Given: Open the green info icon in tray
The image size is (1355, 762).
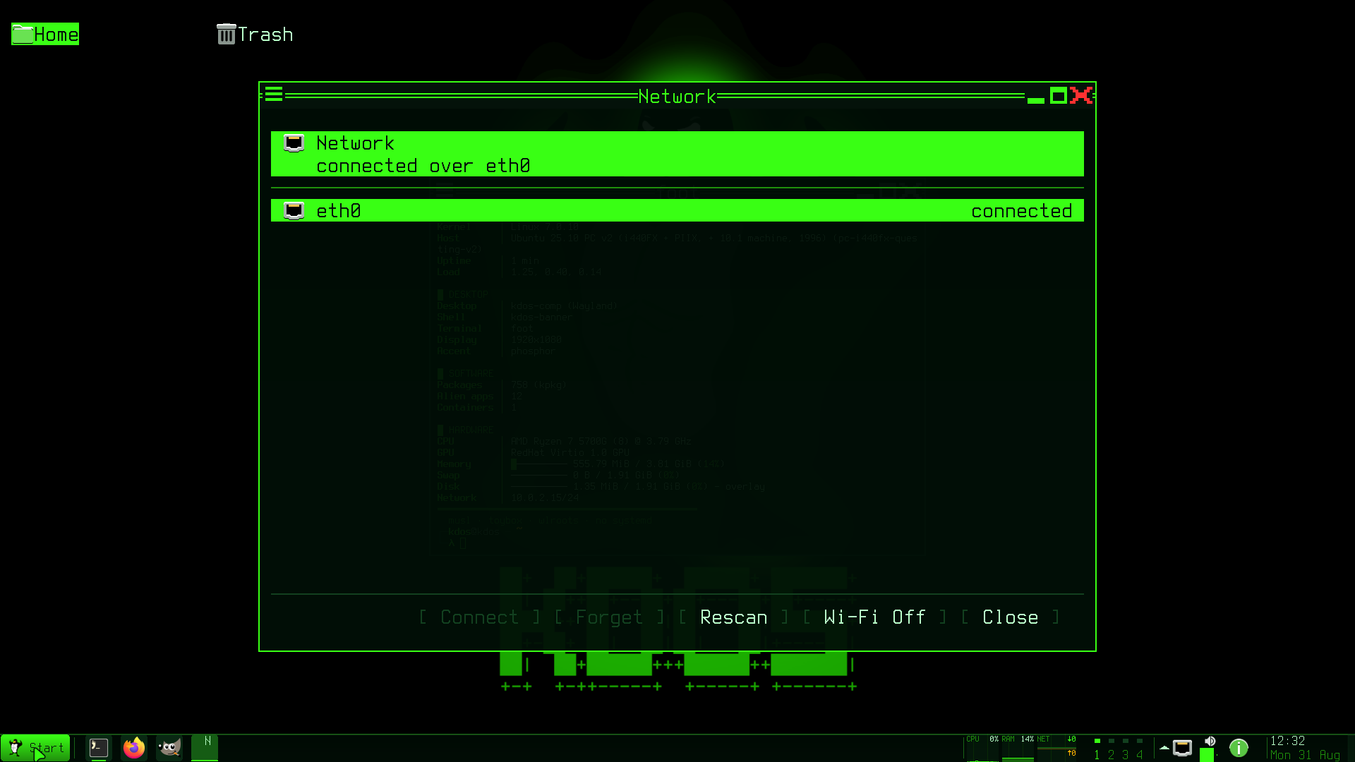Looking at the screenshot, I should pyautogui.click(x=1239, y=748).
